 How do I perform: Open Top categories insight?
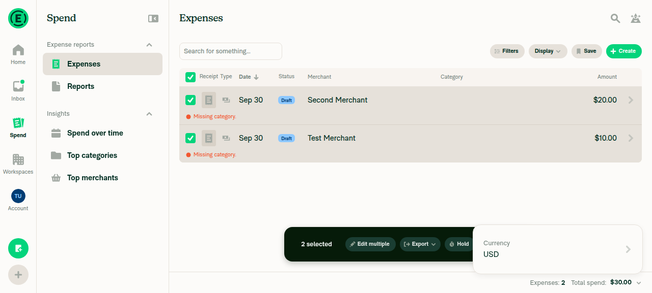(102, 155)
